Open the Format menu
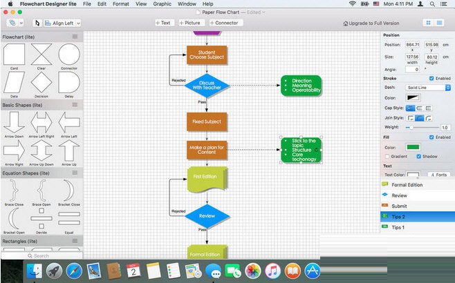The image size is (455, 283). tap(121, 3)
